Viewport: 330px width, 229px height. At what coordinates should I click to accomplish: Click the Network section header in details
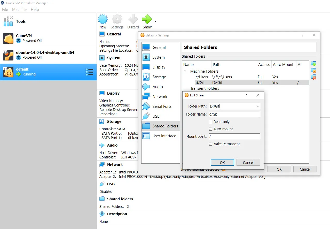pos(115,165)
